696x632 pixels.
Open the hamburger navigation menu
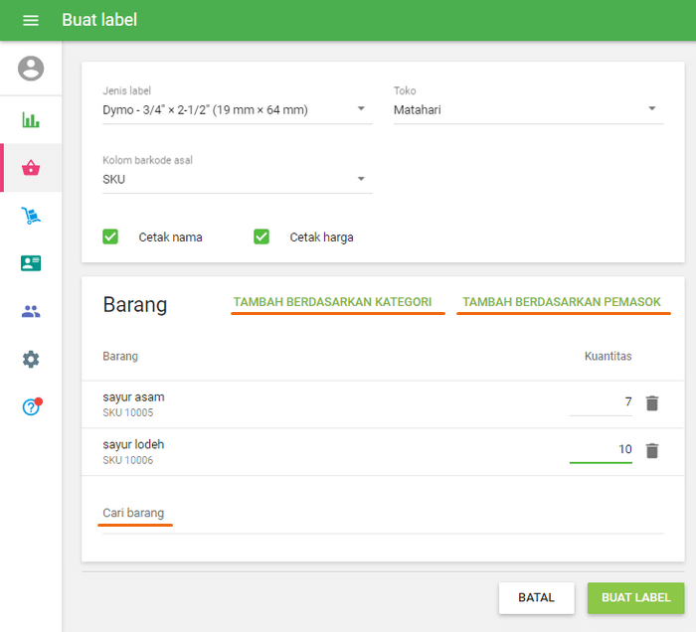pyautogui.click(x=31, y=20)
